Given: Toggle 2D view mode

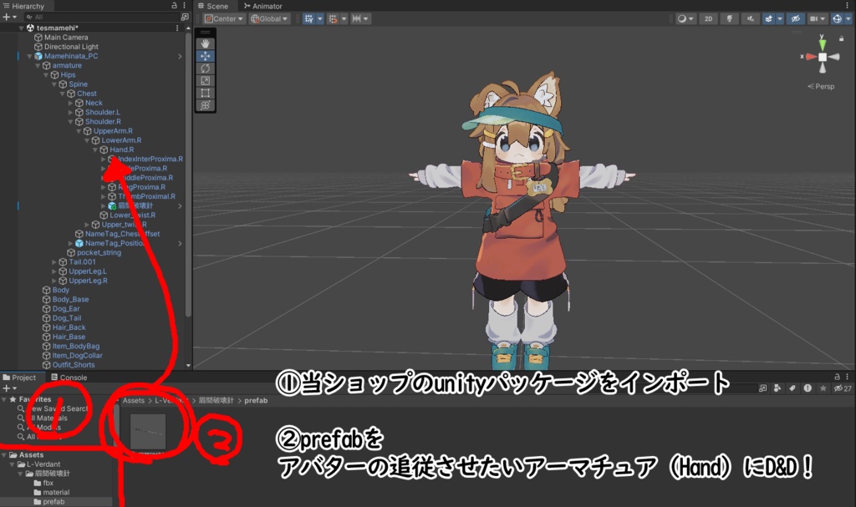Looking at the screenshot, I should click(708, 18).
